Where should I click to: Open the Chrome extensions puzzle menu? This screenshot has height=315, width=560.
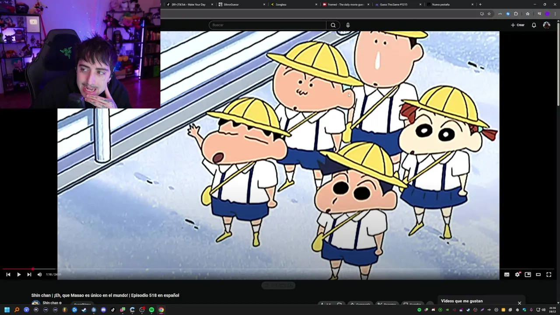coord(516,14)
